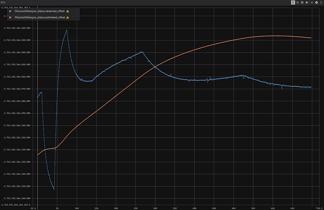Click the triangle pointer icon in panel toolbar

[x=298, y=2]
